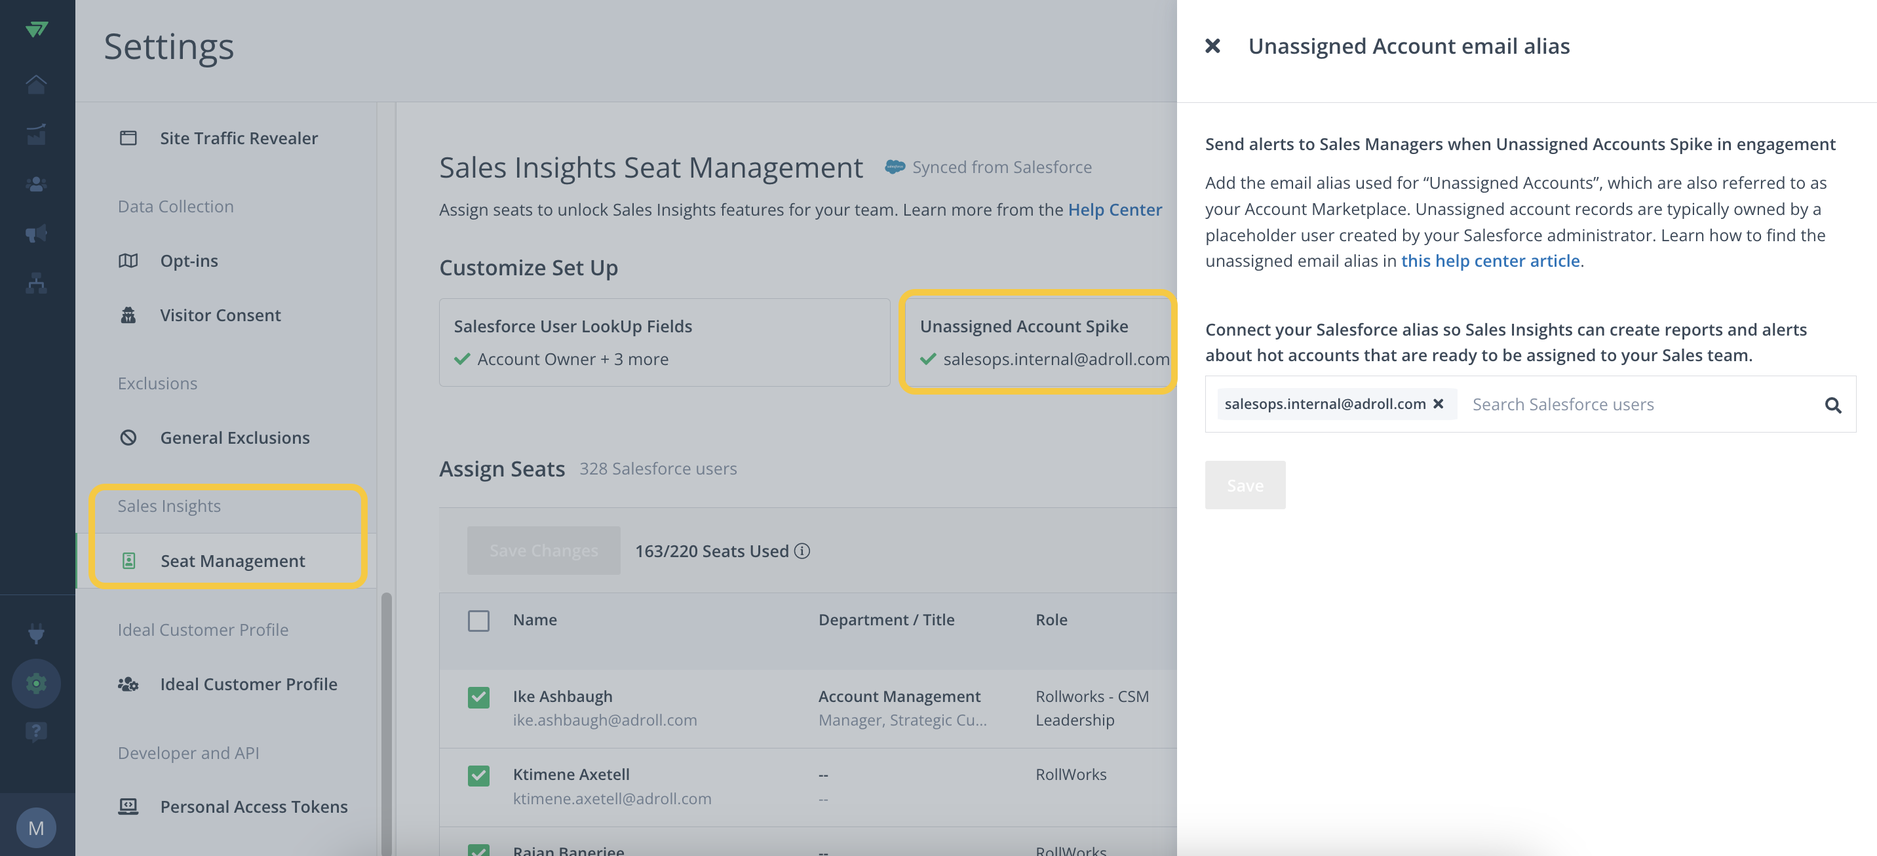Click 163/220 Seats Used text

(712, 551)
